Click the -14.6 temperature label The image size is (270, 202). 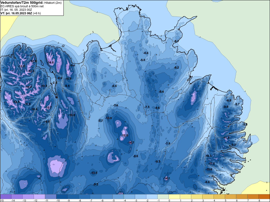51,62
